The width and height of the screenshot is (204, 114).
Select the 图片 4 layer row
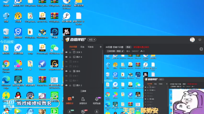[83, 57]
